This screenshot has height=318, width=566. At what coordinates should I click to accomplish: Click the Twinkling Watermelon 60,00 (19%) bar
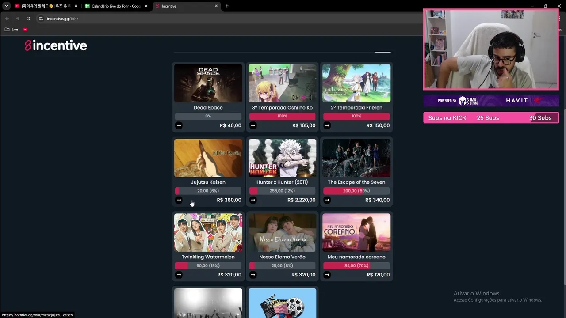coord(208,265)
